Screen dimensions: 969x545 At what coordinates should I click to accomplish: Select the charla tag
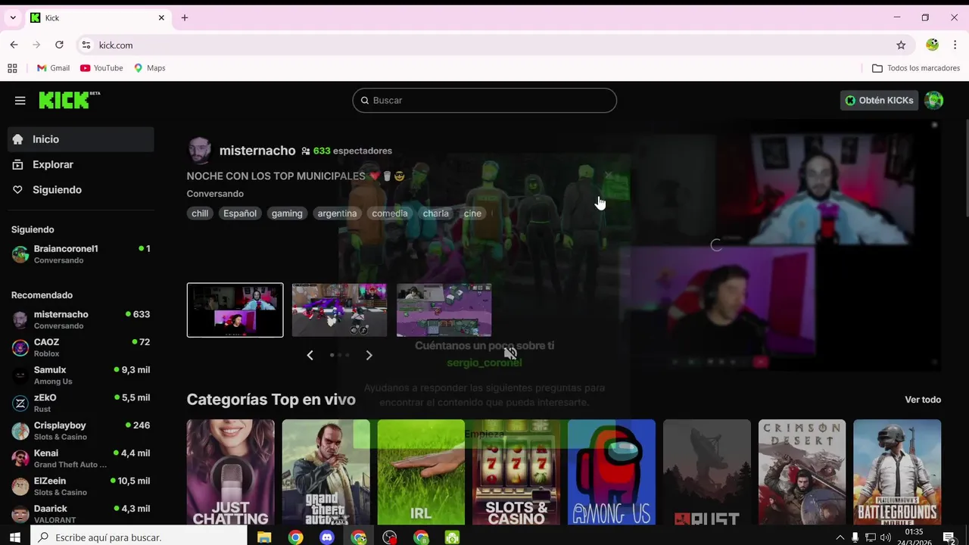(436, 213)
